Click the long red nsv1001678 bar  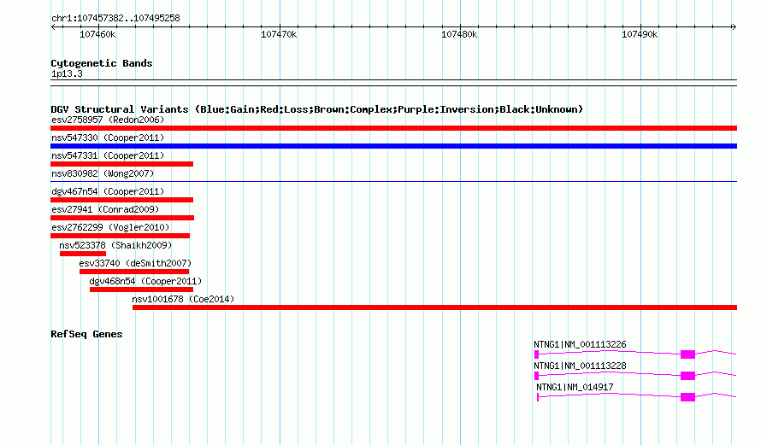point(435,307)
